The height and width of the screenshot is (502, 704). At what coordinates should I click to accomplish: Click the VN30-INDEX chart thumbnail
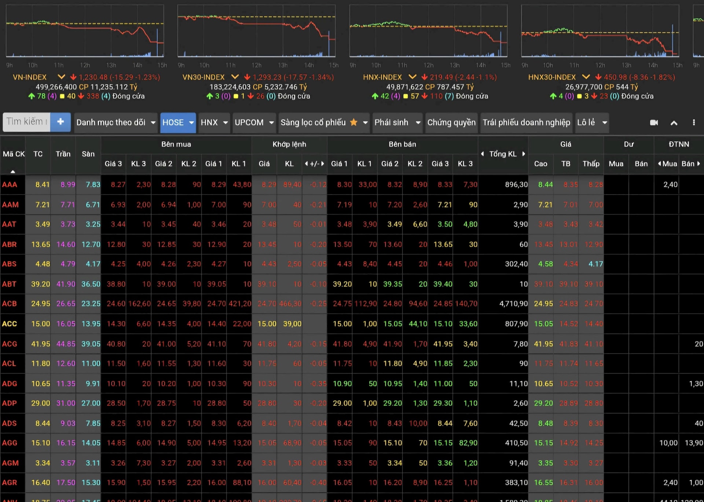click(256, 31)
